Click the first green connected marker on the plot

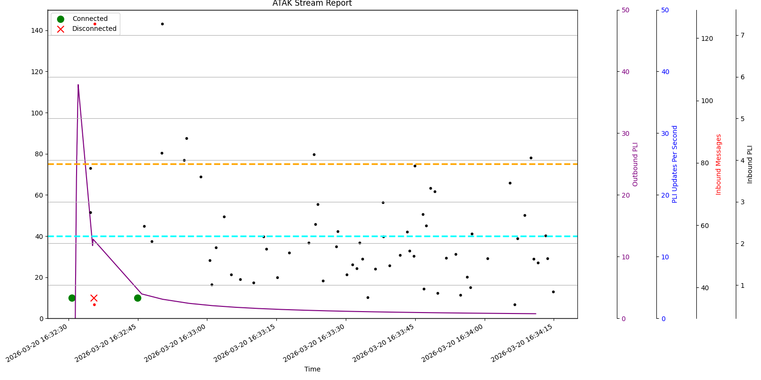tap(72, 298)
